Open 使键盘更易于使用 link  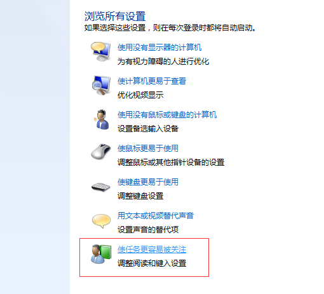pos(148,182)
